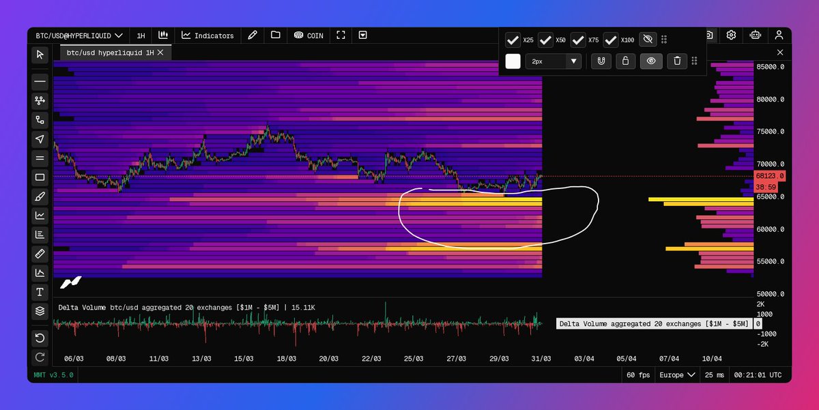
Task: Click the camera screenshot icon
Action: [710, 35]
